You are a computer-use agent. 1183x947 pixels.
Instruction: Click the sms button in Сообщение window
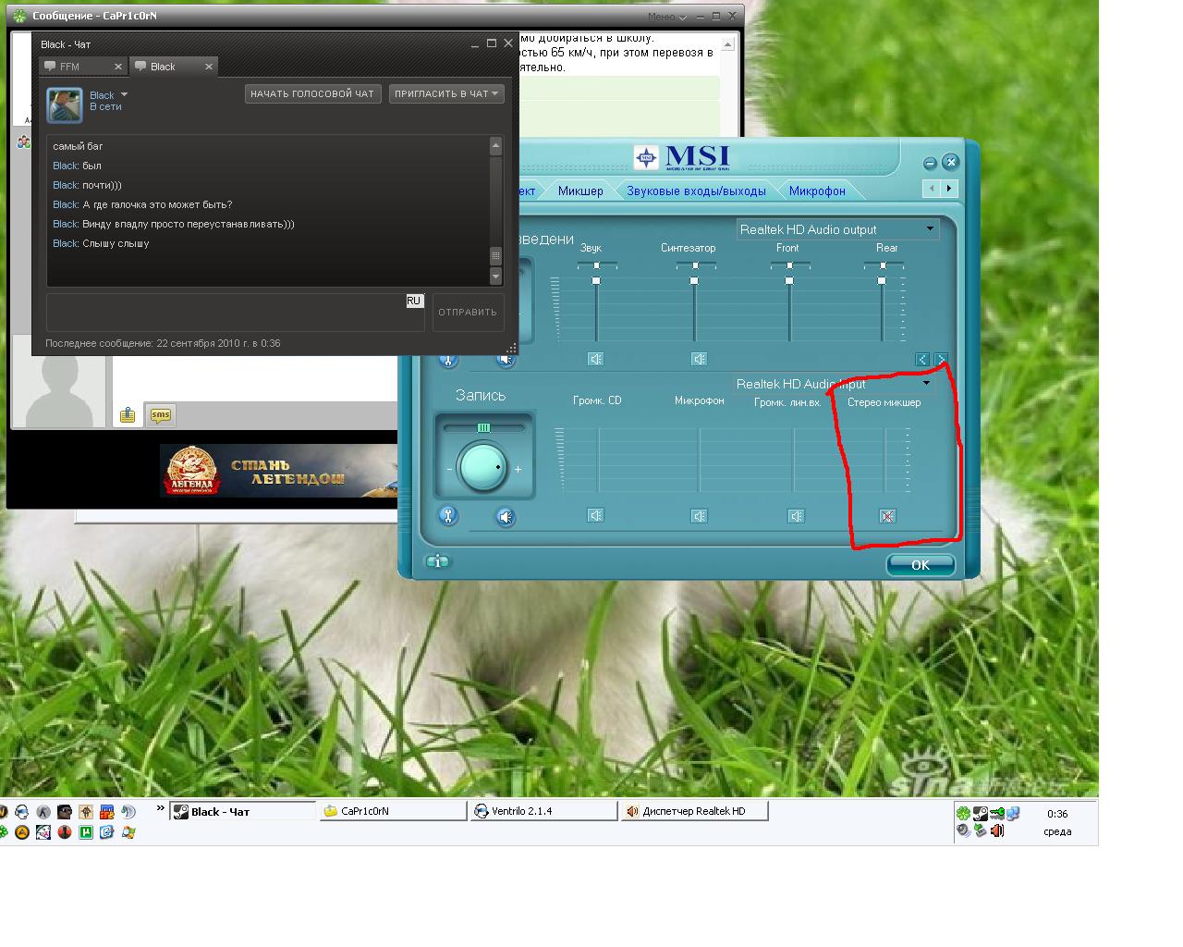pyautogui.click(x=161, y=415)
